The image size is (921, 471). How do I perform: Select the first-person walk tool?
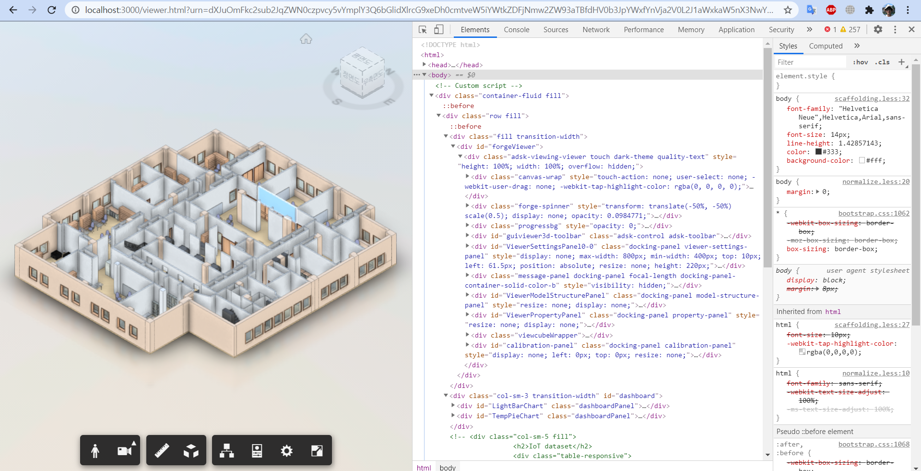(94, 450)
